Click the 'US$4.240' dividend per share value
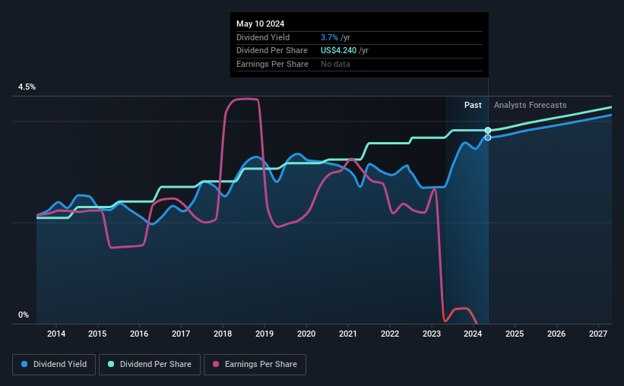The image size is (624, 386). click(339, 51)
